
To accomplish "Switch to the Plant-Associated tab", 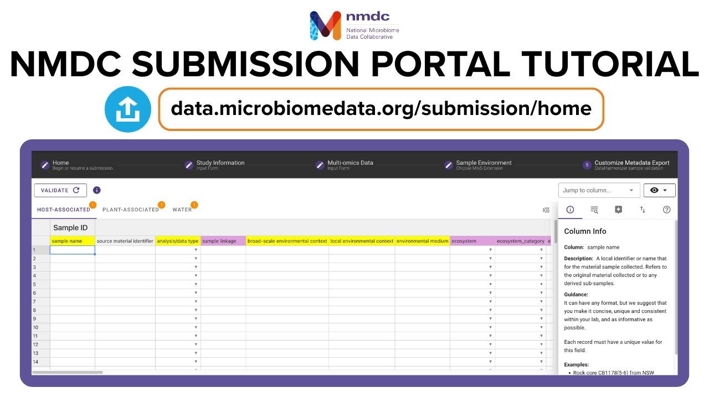I will (131, 210).
